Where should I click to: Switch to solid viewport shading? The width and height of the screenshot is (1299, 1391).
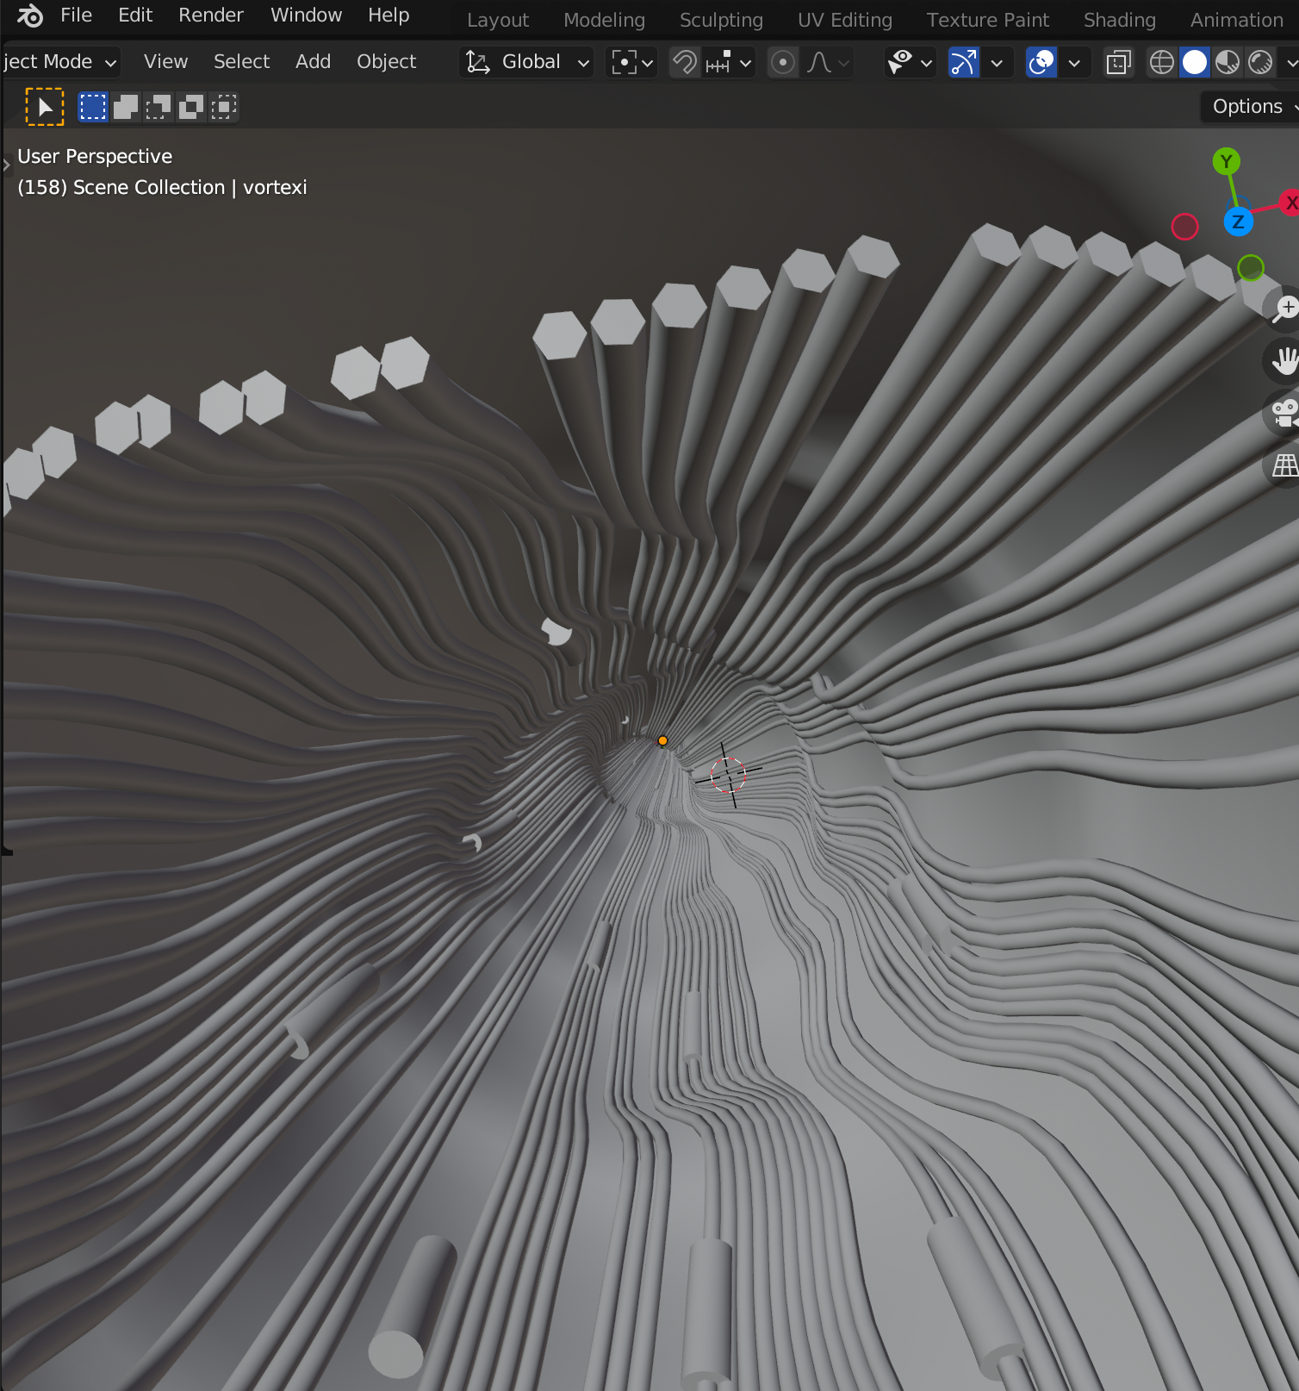1195,62
